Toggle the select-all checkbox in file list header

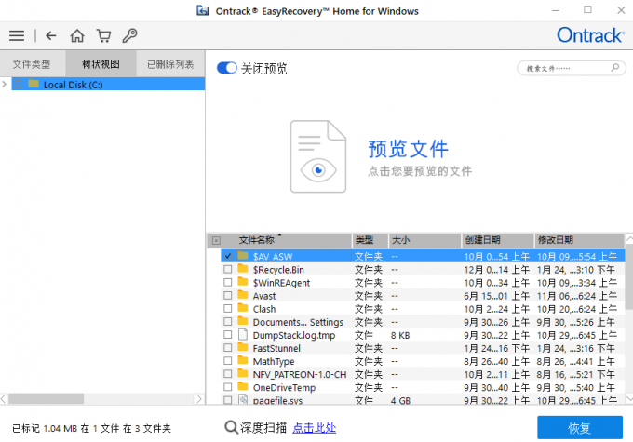[216, 241]
